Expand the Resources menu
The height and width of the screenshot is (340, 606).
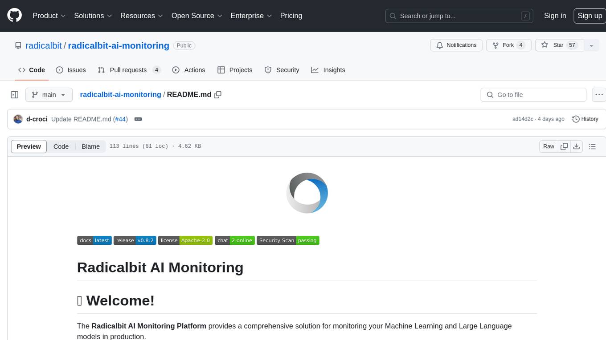tap(141, 16)
